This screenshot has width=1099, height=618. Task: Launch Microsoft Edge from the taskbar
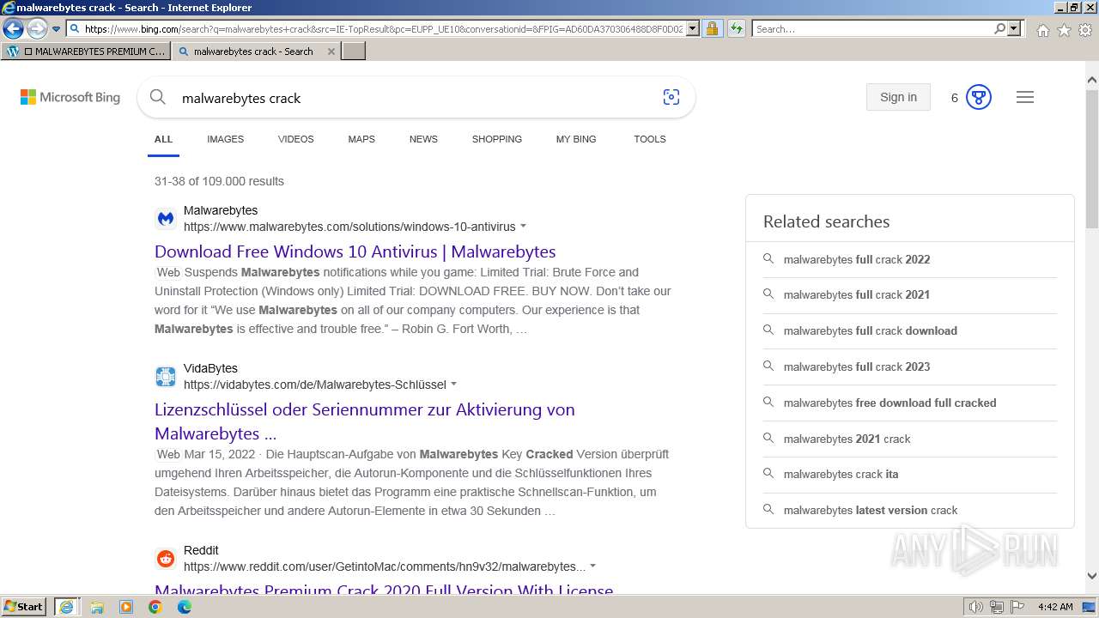point(184,607)
